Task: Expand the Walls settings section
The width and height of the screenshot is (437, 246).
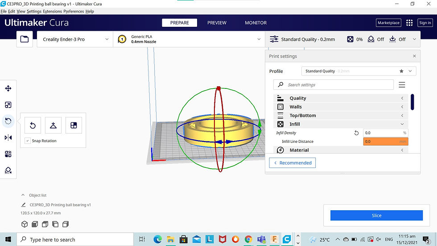Action: [x=341, y=107]
